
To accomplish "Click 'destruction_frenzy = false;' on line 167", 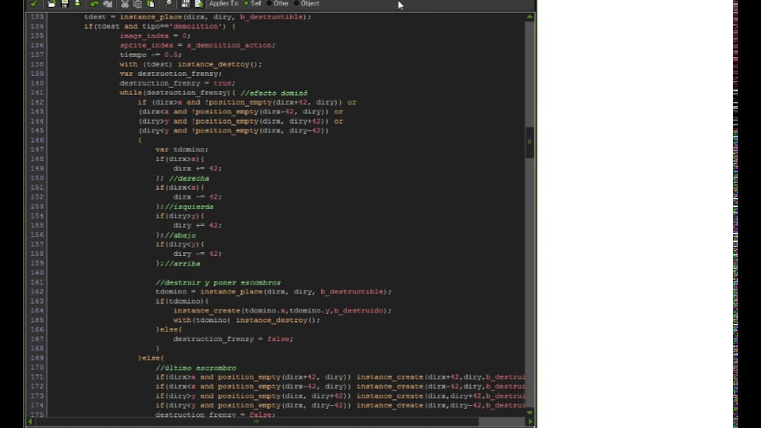I will click(233, 339).
